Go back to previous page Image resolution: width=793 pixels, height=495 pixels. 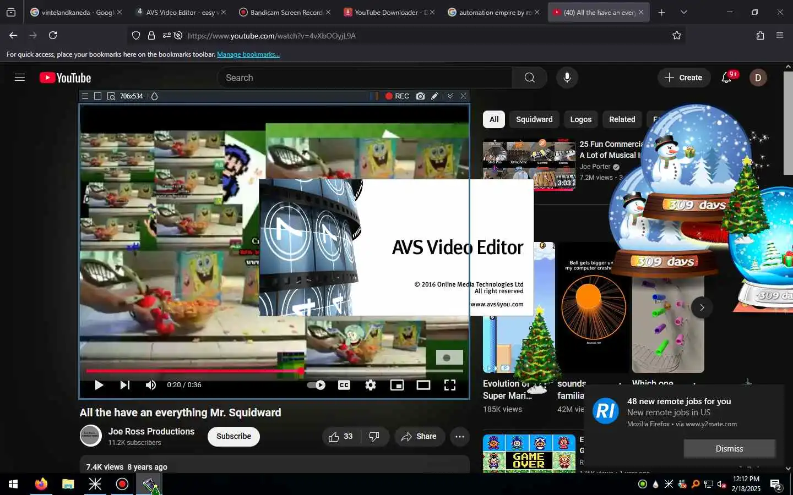click(x=13, y=35)
